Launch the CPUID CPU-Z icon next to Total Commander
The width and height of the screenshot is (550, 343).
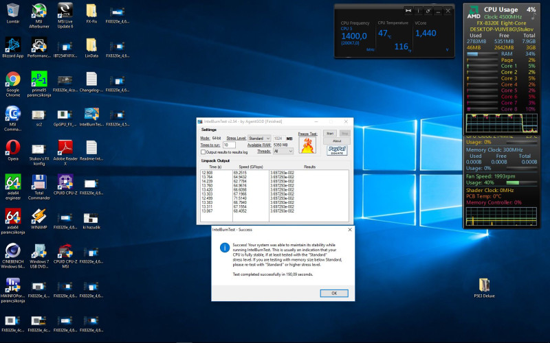click(x=65, y=182)
